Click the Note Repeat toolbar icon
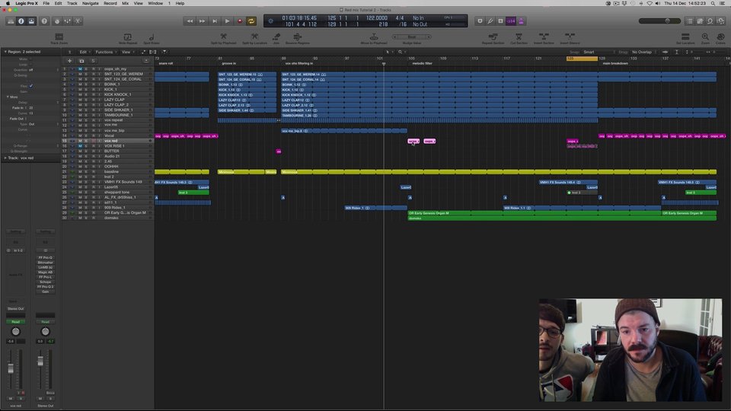731x411 pixels. click(127, 37)
